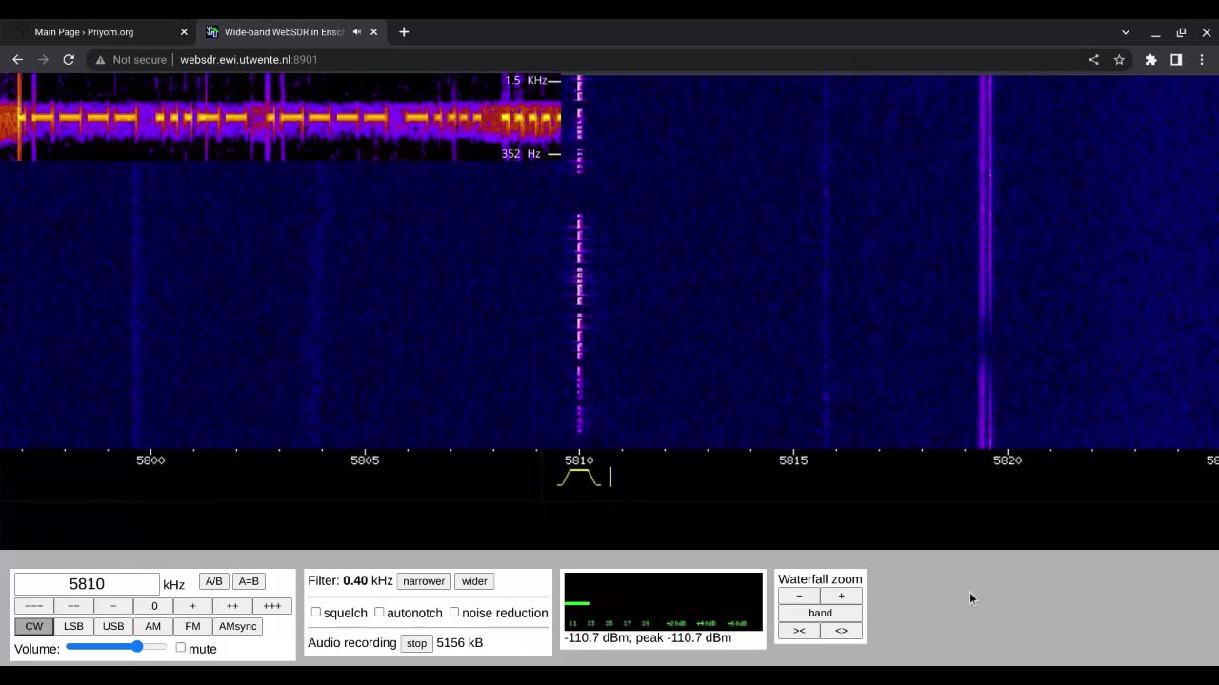Screen dimensions: 1219x685
Task: Tune down with the triple minus button
Action: coord(33,606)
